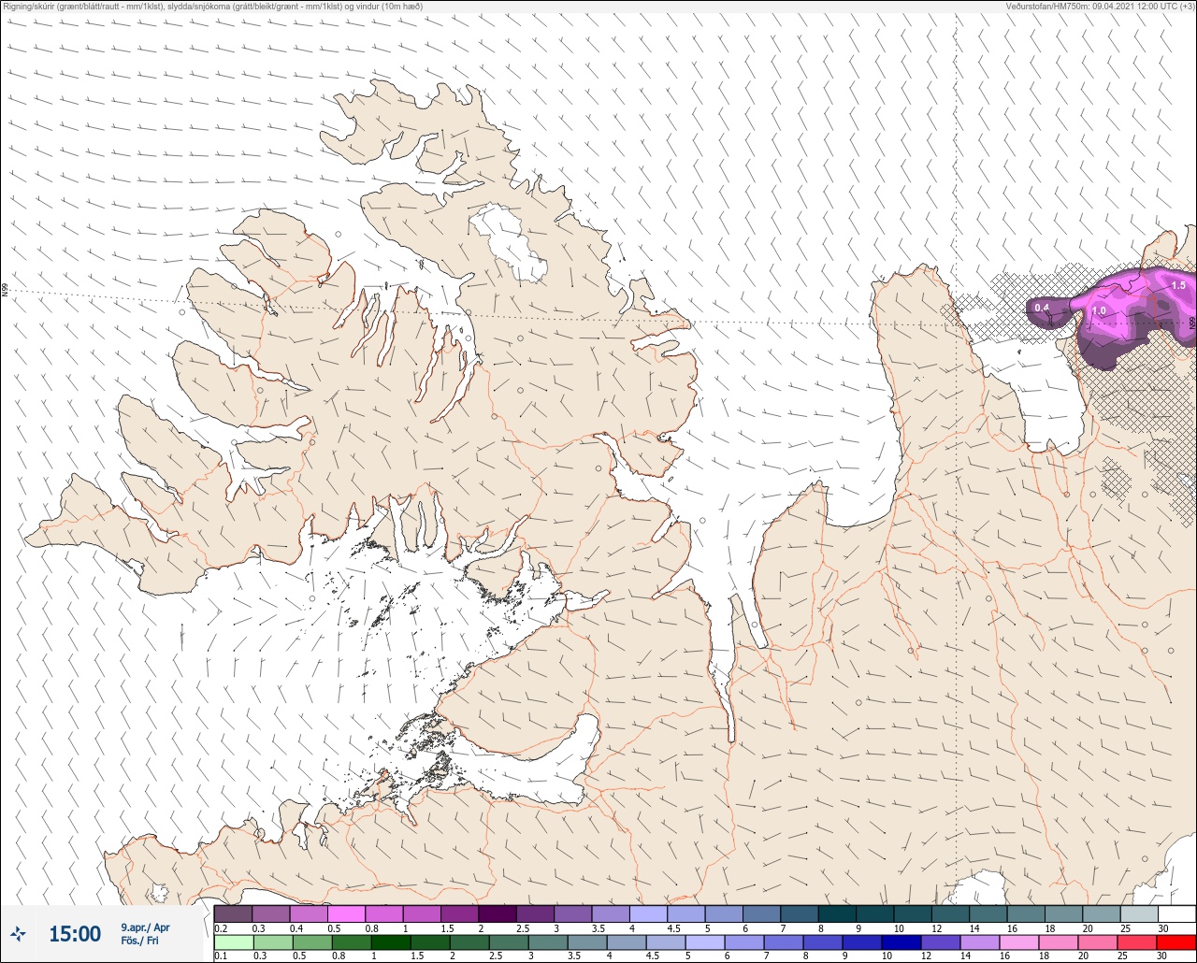Click the '1.0' value on the pink precipitation area

[x=1099, y=311]
